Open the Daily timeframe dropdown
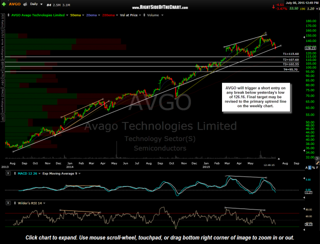The height and width of the screenshot is (244, 320). coord(36,4)
